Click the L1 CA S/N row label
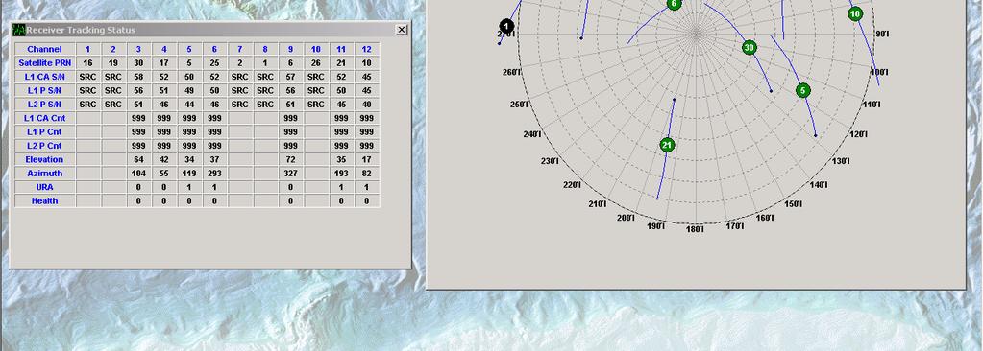This screenshot has width=983, height=351. (44, 77)
